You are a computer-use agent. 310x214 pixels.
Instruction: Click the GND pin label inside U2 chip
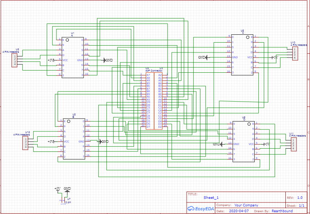[81, 141]
